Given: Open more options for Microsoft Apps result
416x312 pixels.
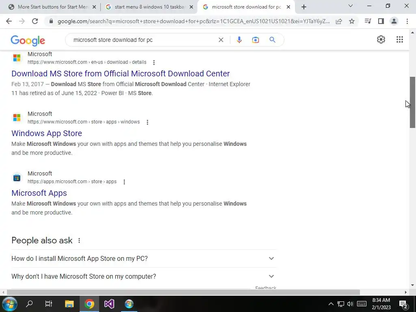Looking at the screenshot, I should pyautogui.click(x=124, y=182).
